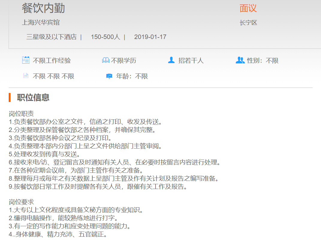Click the 三星级及以下酒店 hotel type label

51,37
